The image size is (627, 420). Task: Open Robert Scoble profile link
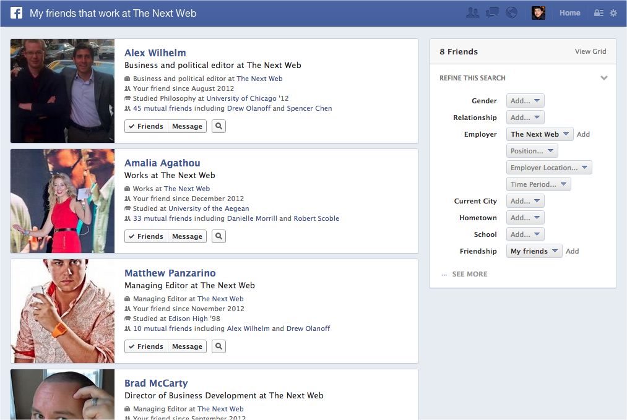316,218
